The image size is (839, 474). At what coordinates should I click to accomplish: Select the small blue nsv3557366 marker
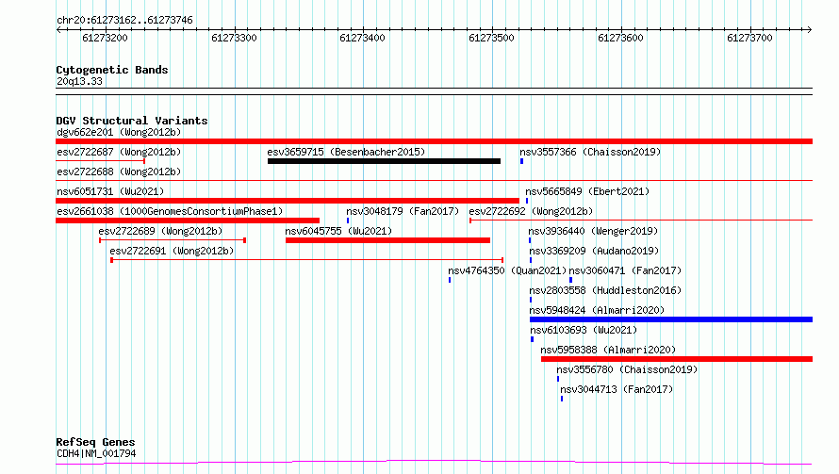(521, 161)
